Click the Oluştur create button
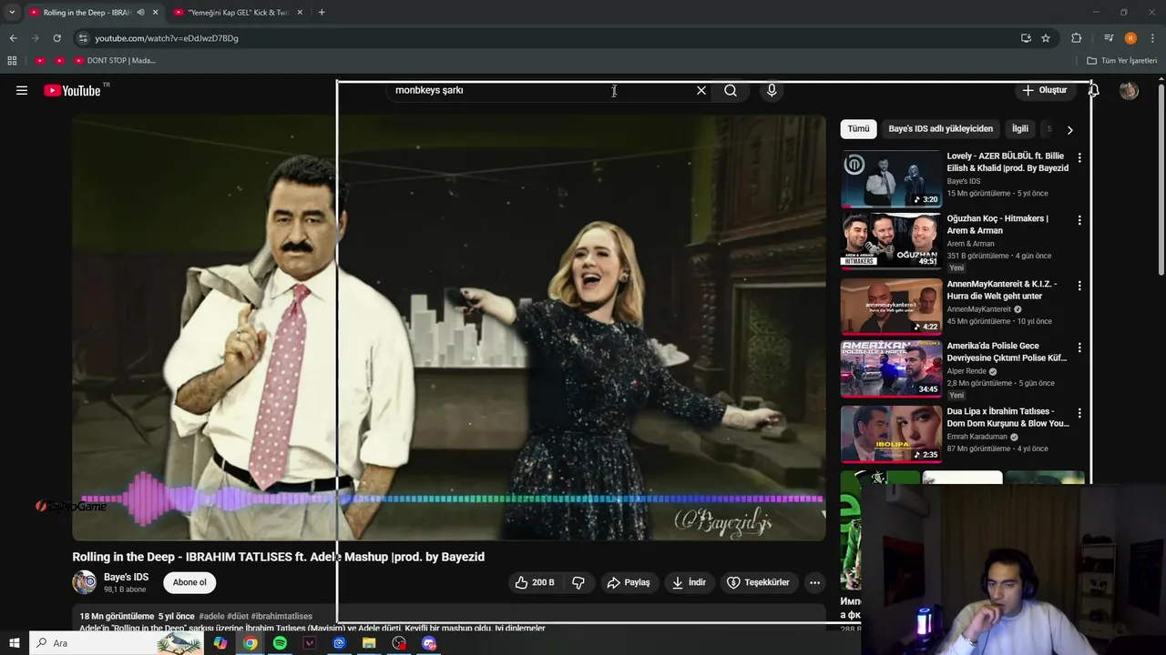 click(1045, 90)
